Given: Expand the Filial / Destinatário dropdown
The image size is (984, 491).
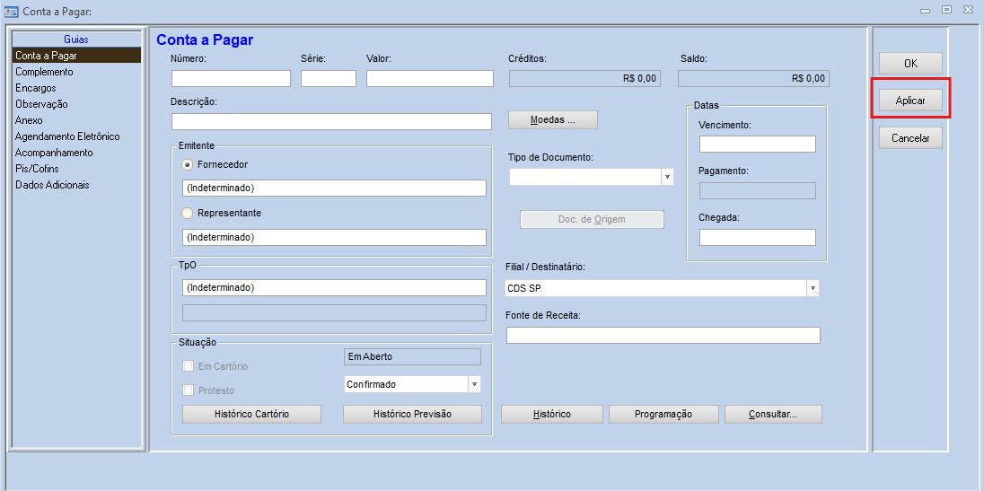Looking at the screenshot, I should pyautogui.click(x=813, y=288).
